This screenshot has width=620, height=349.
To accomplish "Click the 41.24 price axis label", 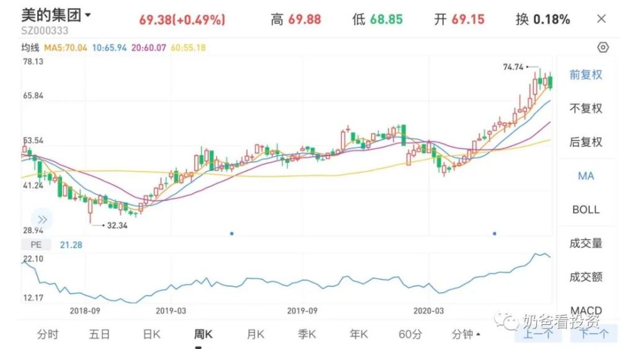I will (33, 185).
